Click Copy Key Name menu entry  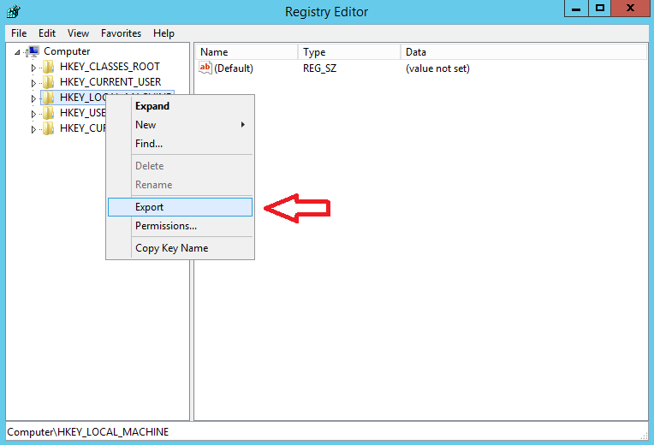171,248
